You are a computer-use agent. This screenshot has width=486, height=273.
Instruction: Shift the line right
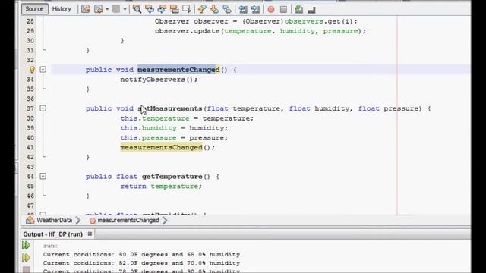pyautogui.click(x=255, y=9)
